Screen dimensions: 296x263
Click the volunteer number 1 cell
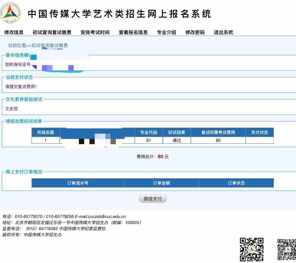45,140
